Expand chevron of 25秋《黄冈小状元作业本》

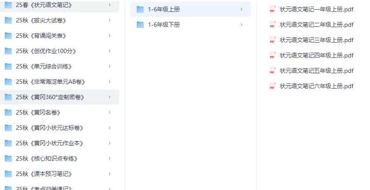point(110,143)
